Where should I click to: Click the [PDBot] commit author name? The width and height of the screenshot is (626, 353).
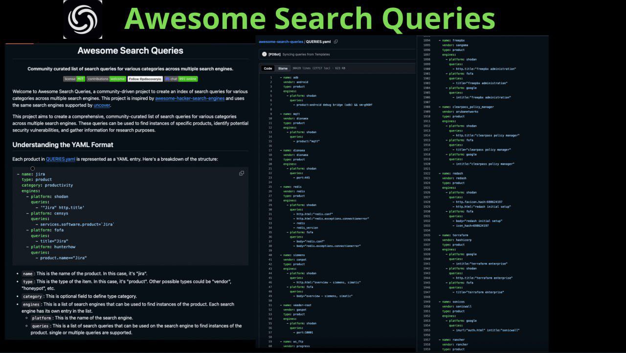274,54
